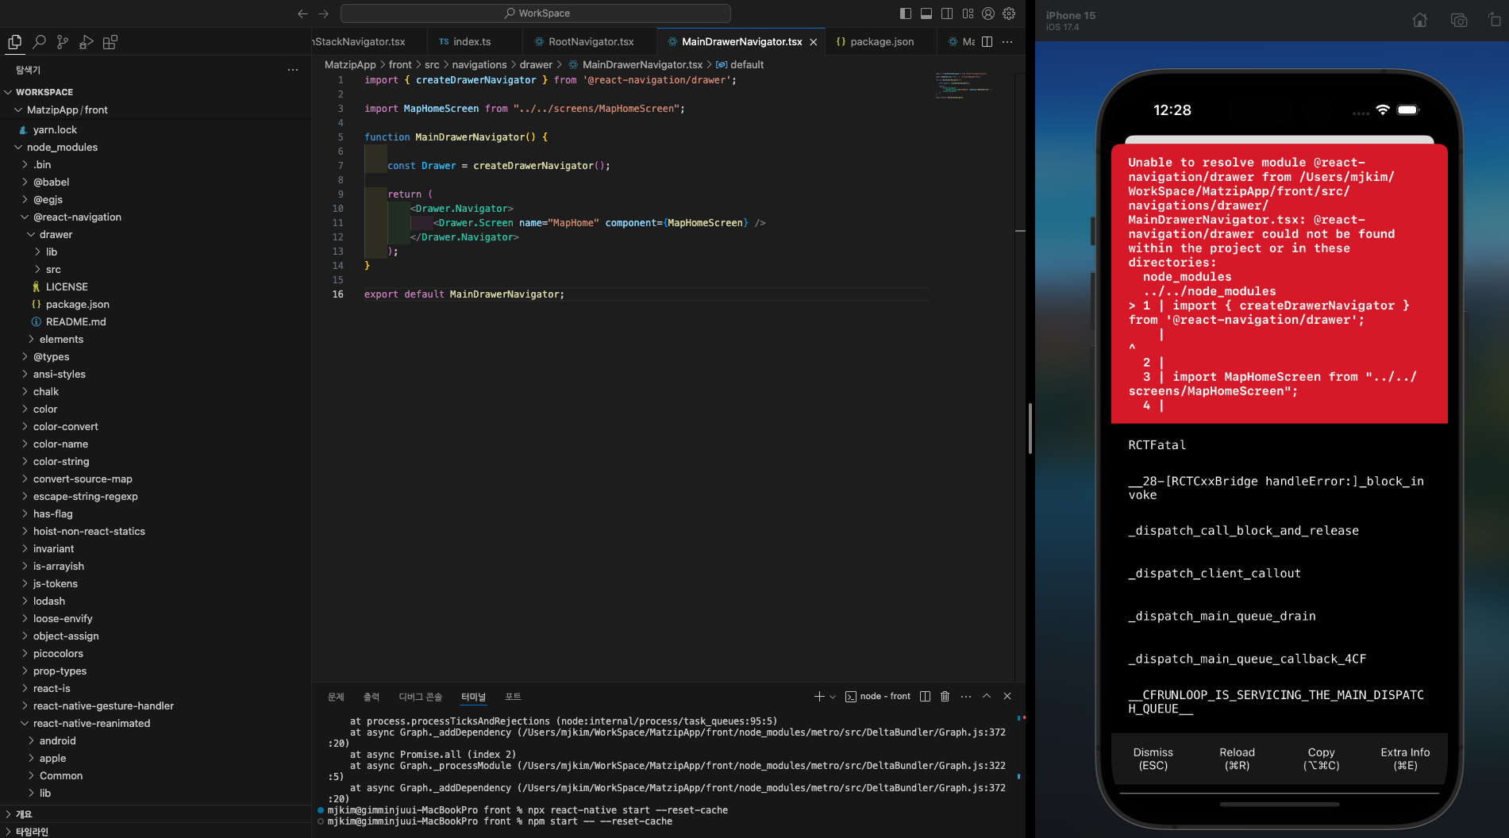
Task: Open the 문제 panel tab
Action: coord(336,697)
